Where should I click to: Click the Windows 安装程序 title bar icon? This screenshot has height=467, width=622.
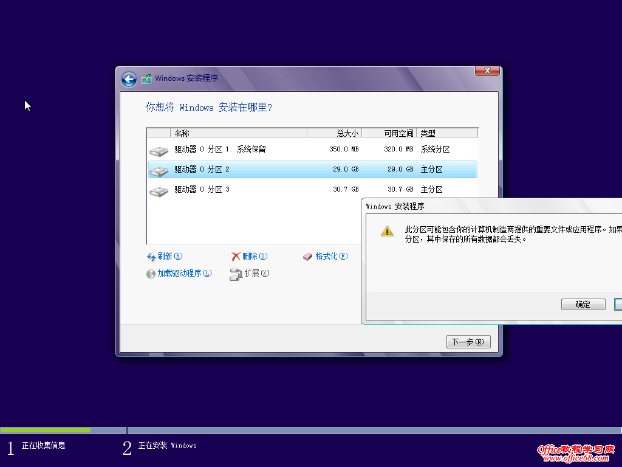tap(146, 78)
